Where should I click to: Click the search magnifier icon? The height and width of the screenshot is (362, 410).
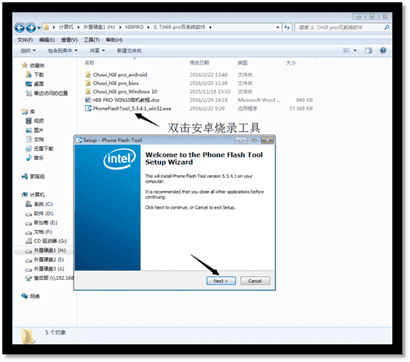[387, 27]
